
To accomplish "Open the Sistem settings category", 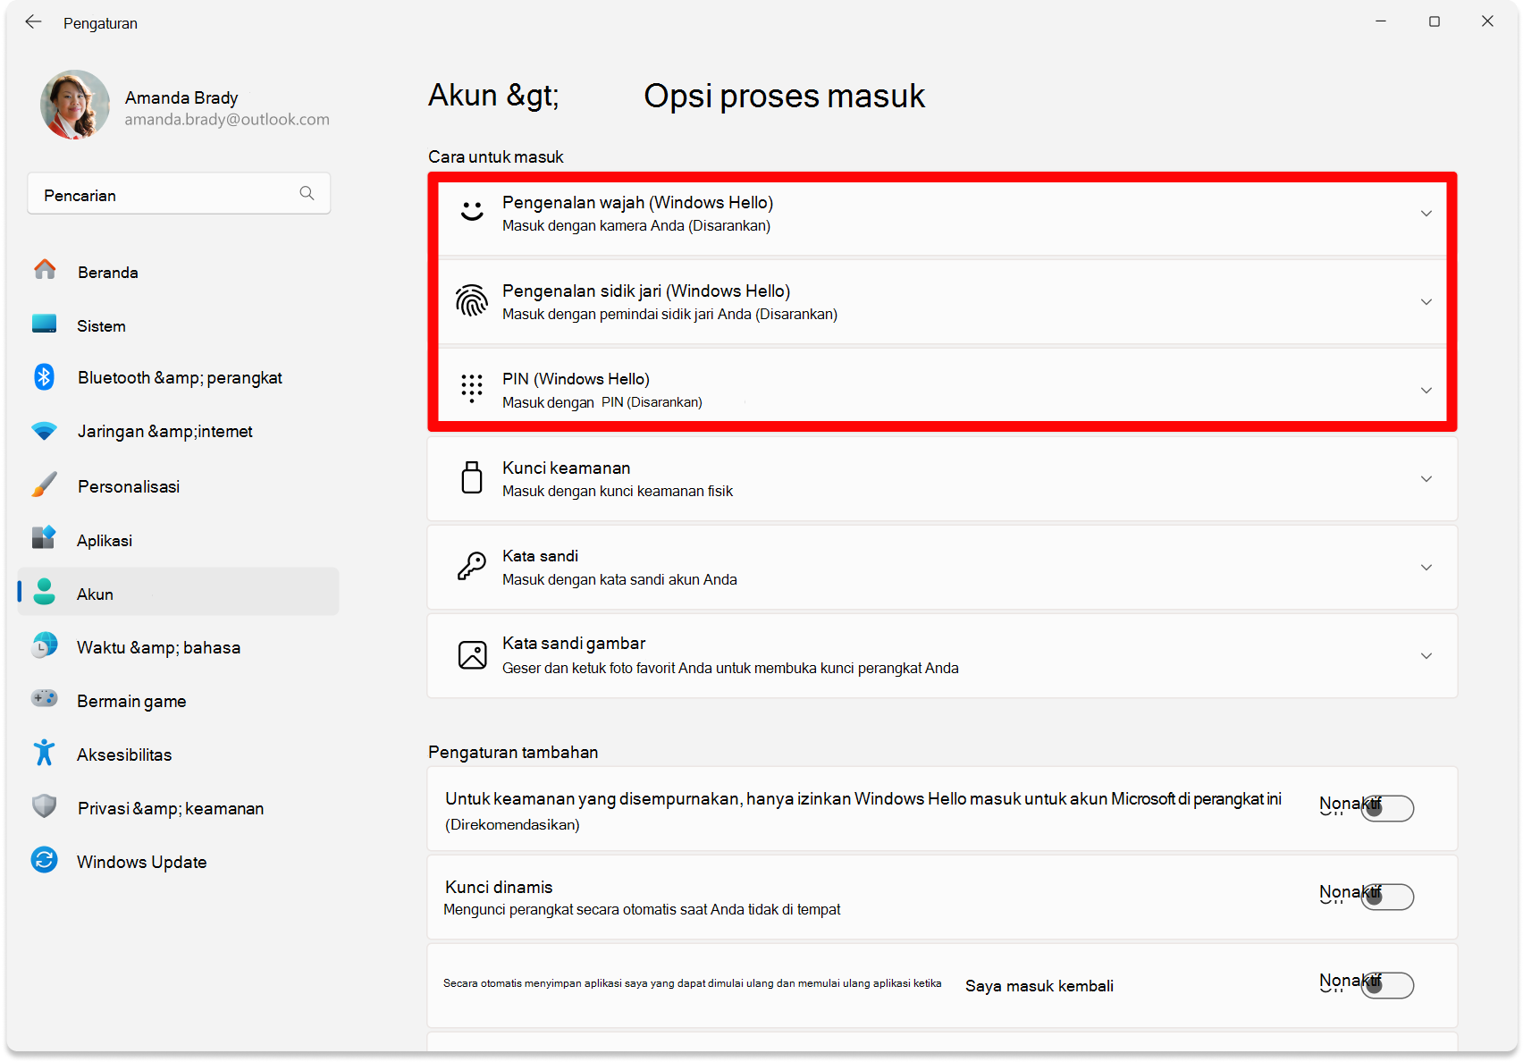I will tap(179, 325).
